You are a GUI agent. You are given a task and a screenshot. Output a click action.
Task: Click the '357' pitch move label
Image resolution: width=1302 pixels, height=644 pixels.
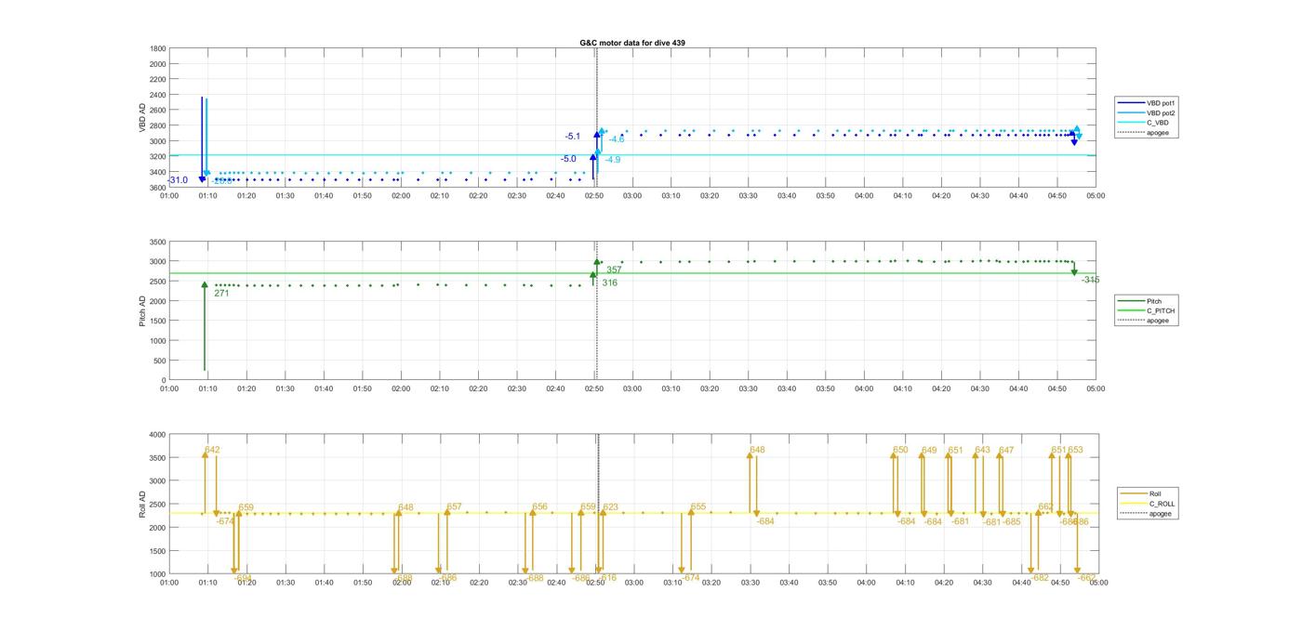[614, 269]
